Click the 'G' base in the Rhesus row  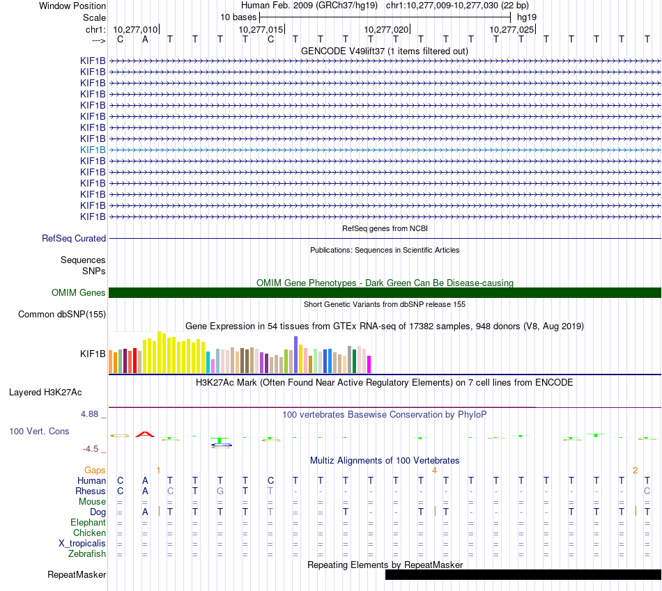click(x=220, y=491)
